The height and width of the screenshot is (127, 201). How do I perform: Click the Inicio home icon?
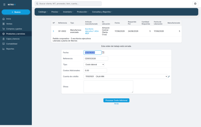4,19
